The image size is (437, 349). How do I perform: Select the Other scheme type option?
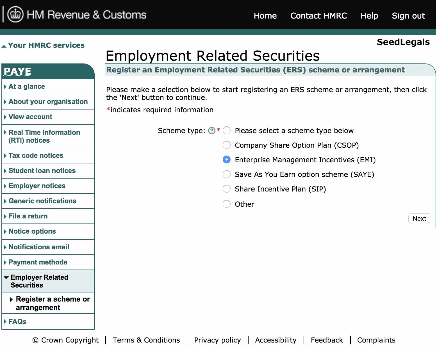[226, 204]
